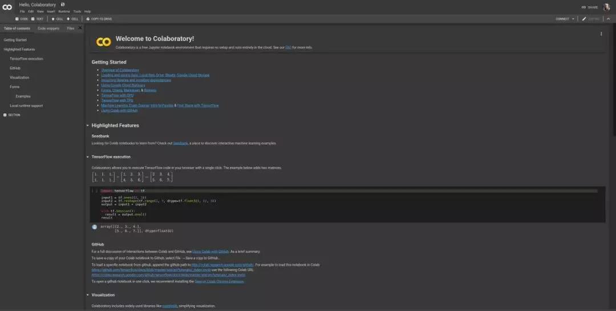This screenshot has height=311, width=616.
Task: Open the CONNECT runtime dropdown arrow
Action: pyautogui.click(x=573, y=19)
